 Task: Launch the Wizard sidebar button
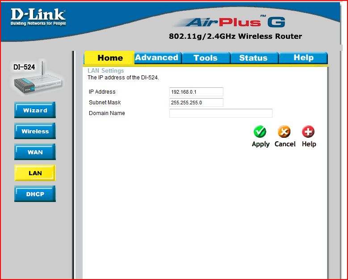coord(35,110)
